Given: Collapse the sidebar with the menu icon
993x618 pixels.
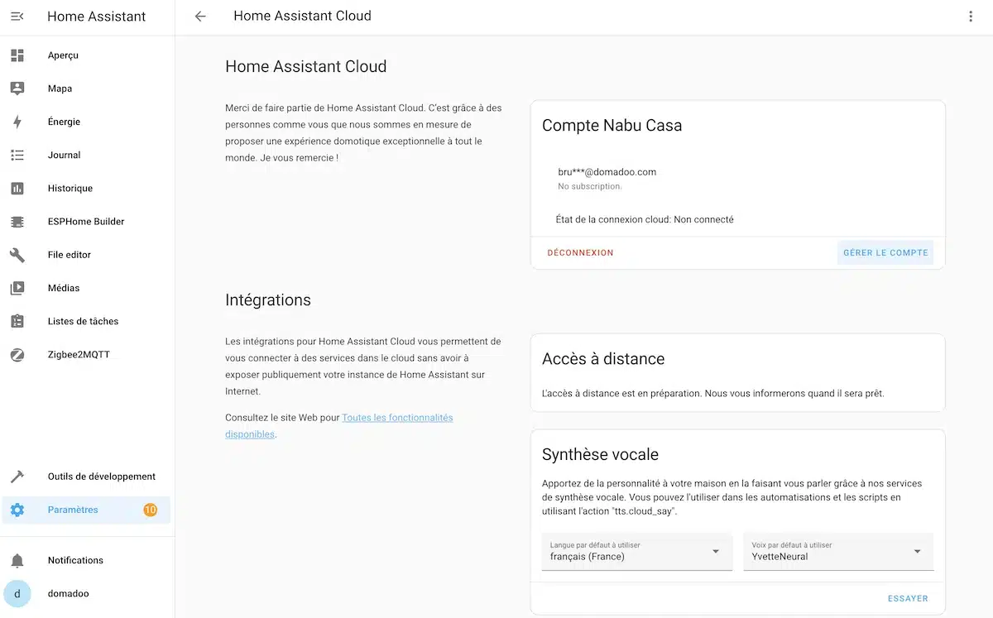Looking at the screenshot, I should click(17, 17).
